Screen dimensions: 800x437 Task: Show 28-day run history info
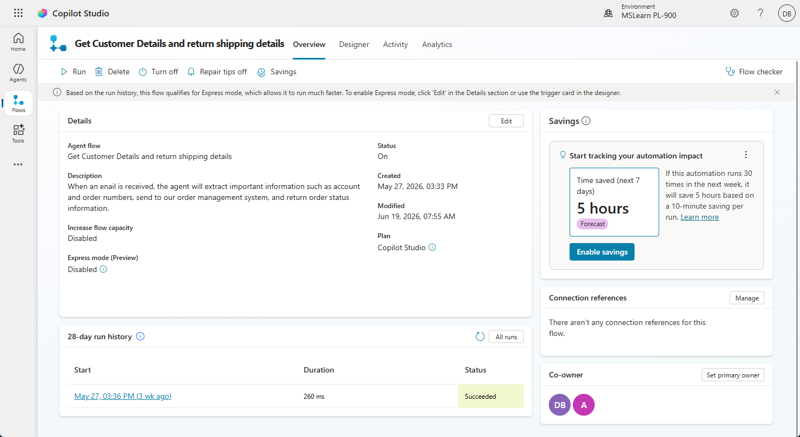click(140, 336)
